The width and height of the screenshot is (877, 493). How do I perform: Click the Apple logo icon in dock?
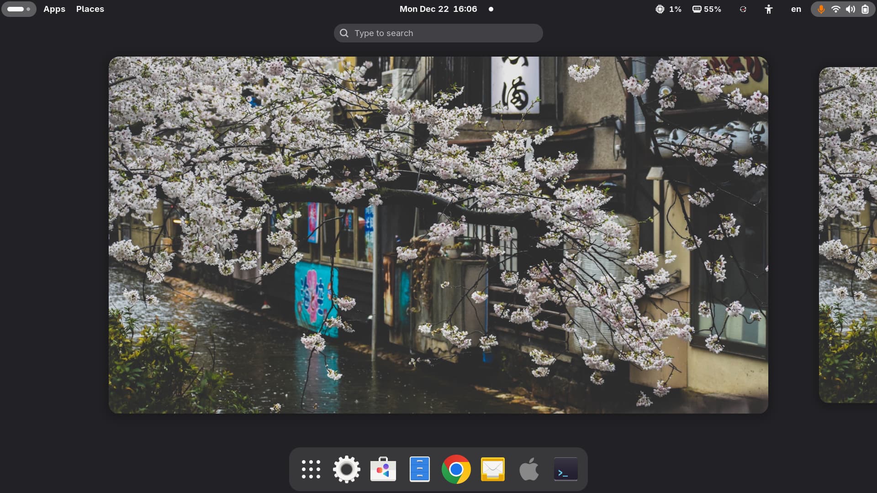(x=529, y=469)
